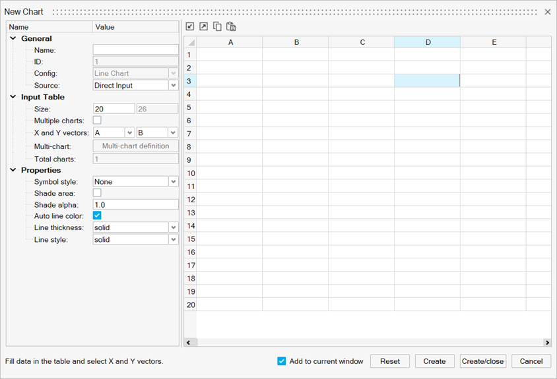Open the X vector dropdown showing A
Screen dimensions: 557x379
(x=129, y=132)
